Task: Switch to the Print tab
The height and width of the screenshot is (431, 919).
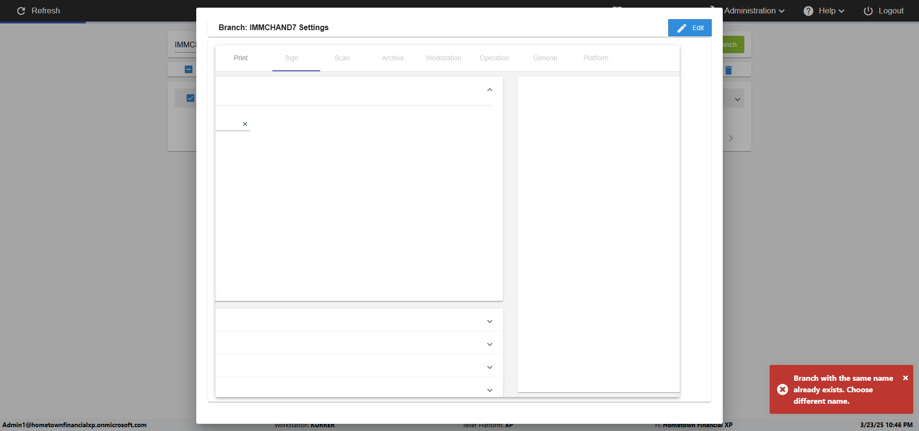Action: tap(241, 58)
